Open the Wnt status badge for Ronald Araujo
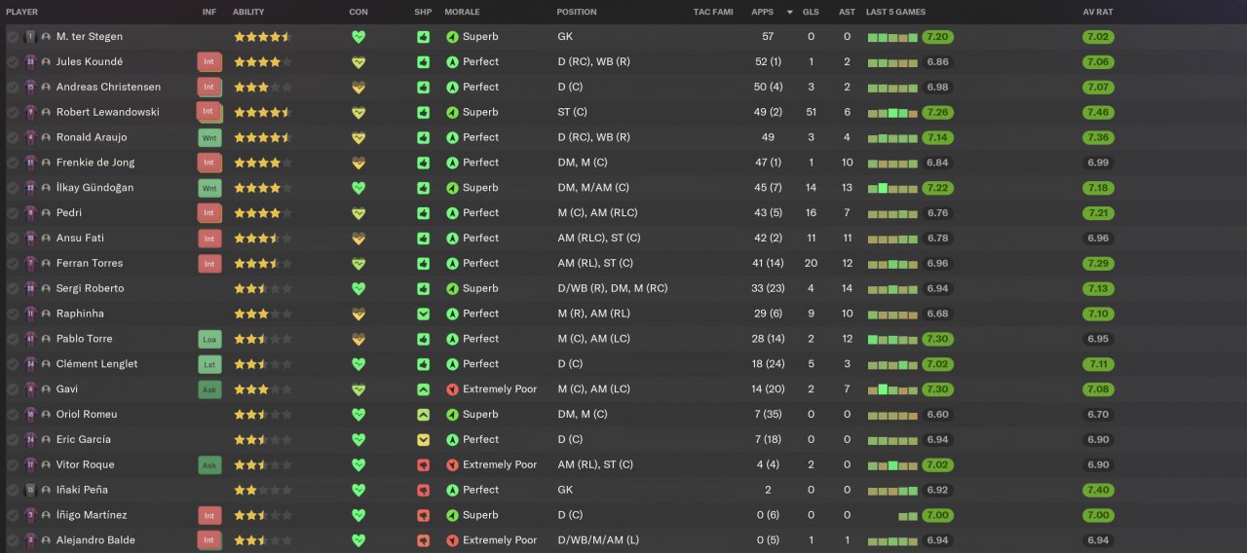1247x553 pixels. pos(209,137)
